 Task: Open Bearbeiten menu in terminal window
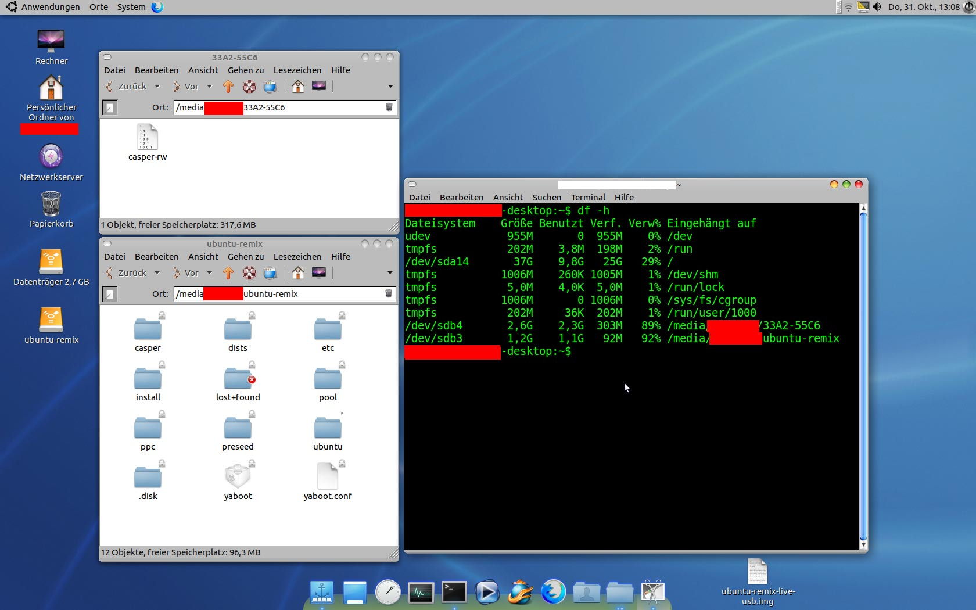click(461, 198)
